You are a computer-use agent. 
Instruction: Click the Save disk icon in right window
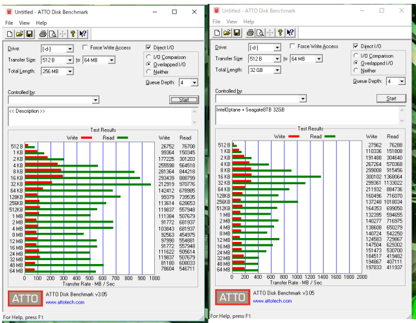(237, 32)
